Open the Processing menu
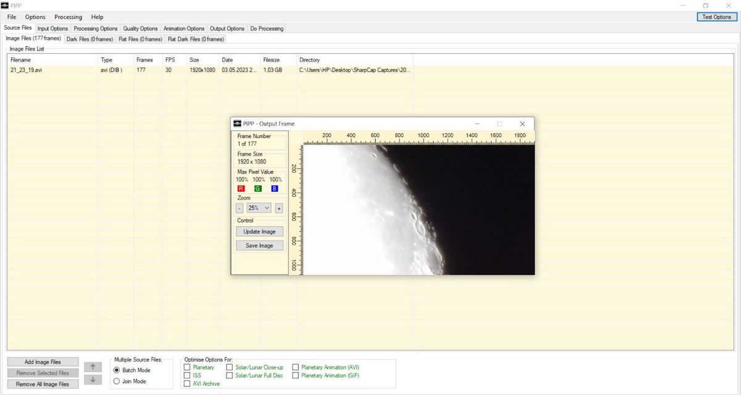 coord(68,17)
